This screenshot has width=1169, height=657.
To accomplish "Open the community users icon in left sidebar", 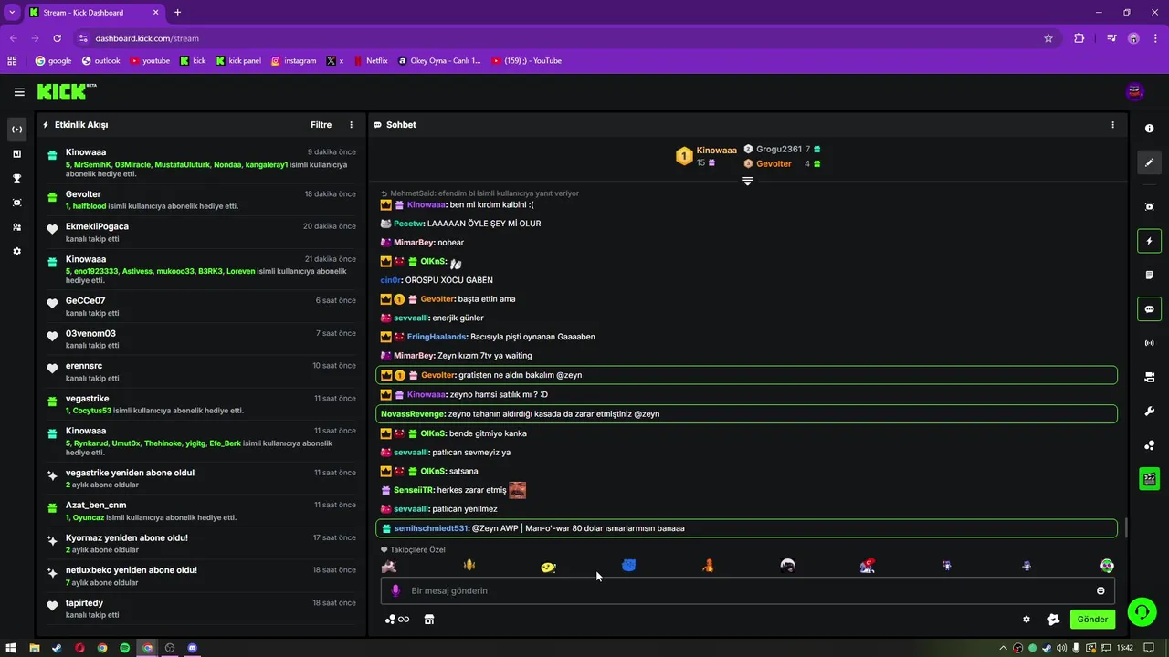I will [x=16, y=227].
